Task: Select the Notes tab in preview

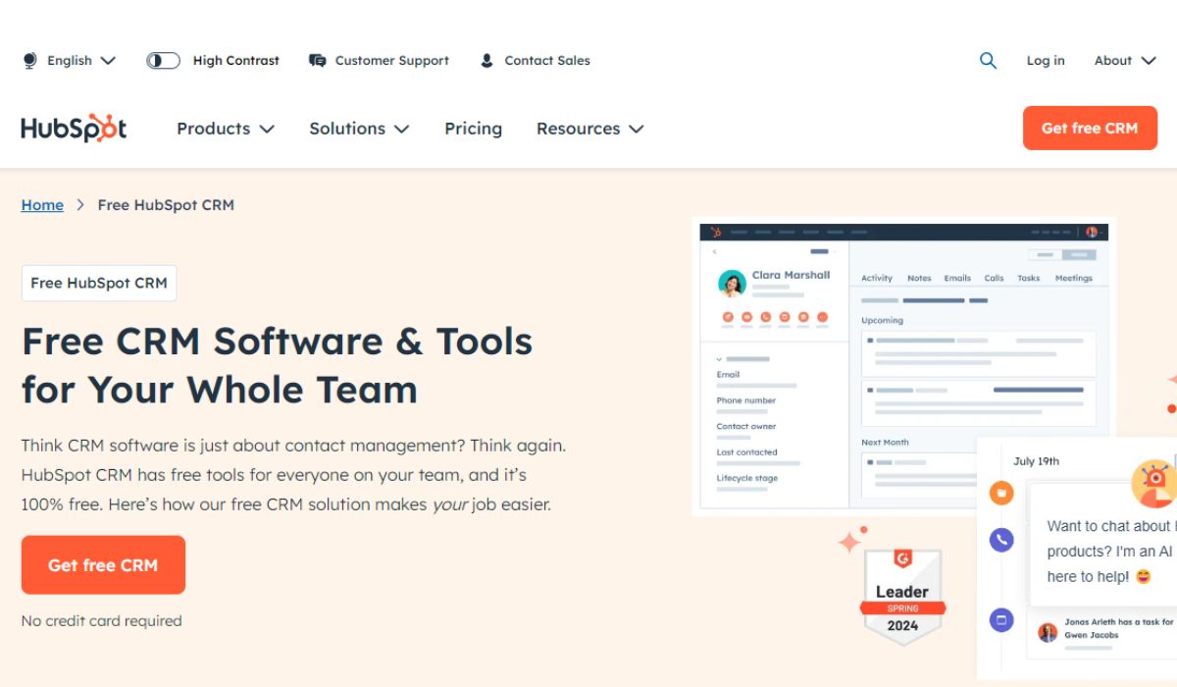Action: pyautogui.click(x=919, y=278)
